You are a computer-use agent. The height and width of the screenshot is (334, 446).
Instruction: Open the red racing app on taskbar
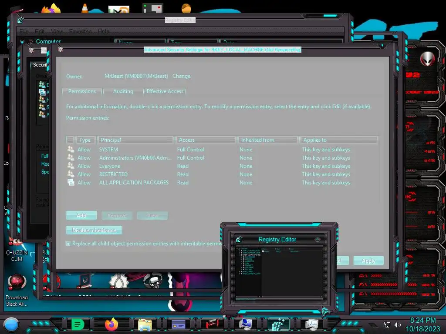click(212, 324)
